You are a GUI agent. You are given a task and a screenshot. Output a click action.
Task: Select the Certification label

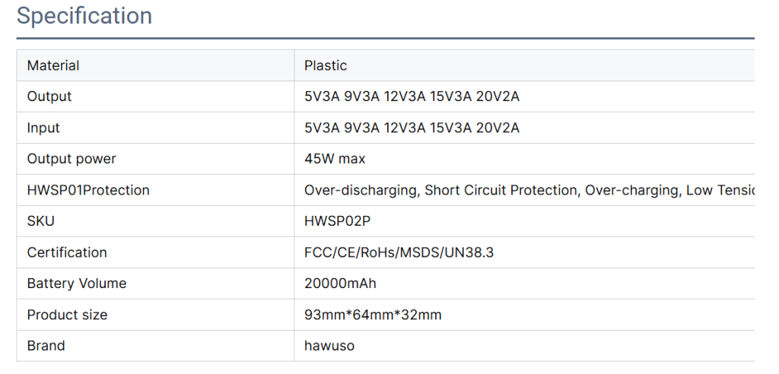(x=67, y=252)
